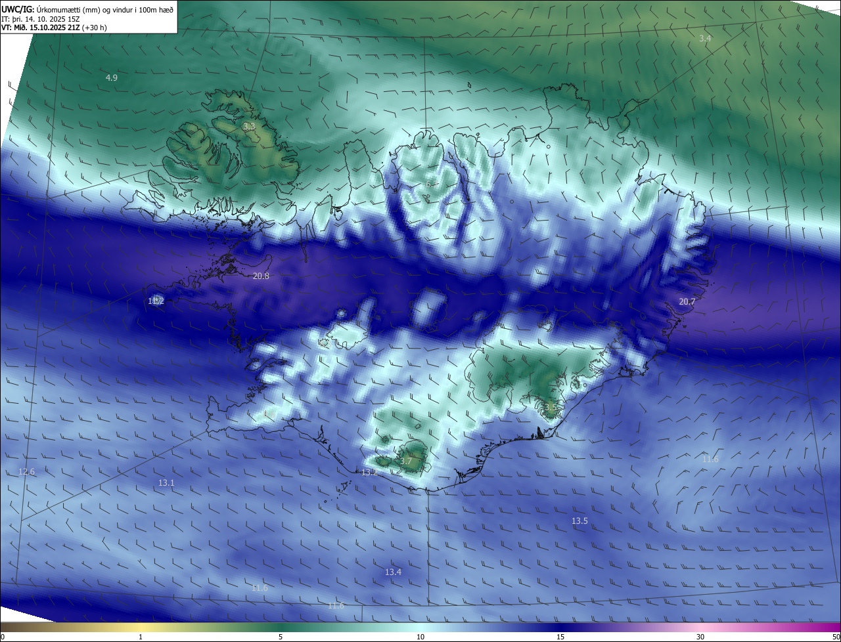Click the 3.3 value over the Westfjords

[249, 126]
